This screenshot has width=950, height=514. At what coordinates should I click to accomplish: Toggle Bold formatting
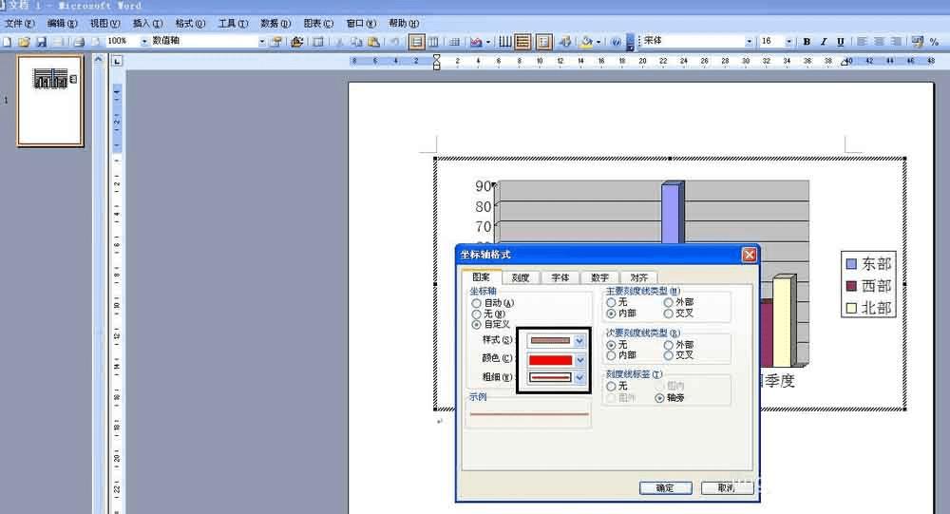tap(807, 41)
